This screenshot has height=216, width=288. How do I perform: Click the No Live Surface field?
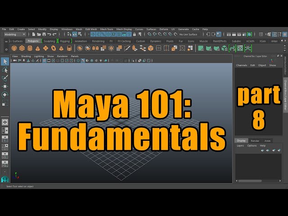(x=189, y=34)
